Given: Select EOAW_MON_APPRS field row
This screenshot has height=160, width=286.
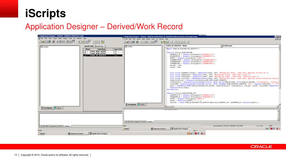Looking at the screenshot, I should point(103,54).
